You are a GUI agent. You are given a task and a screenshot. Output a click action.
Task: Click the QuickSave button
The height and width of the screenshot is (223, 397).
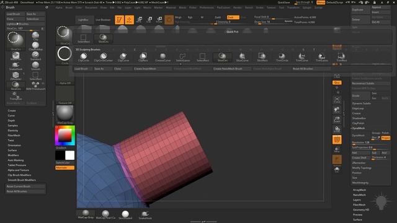point(283,2)
